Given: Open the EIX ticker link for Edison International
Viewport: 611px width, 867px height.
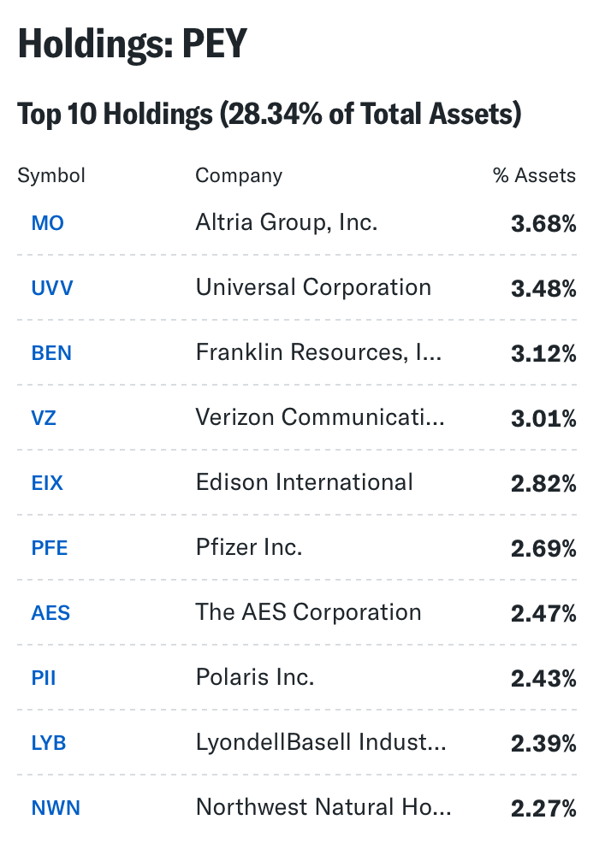Looking at the screenshot, I should coord(47,483).
